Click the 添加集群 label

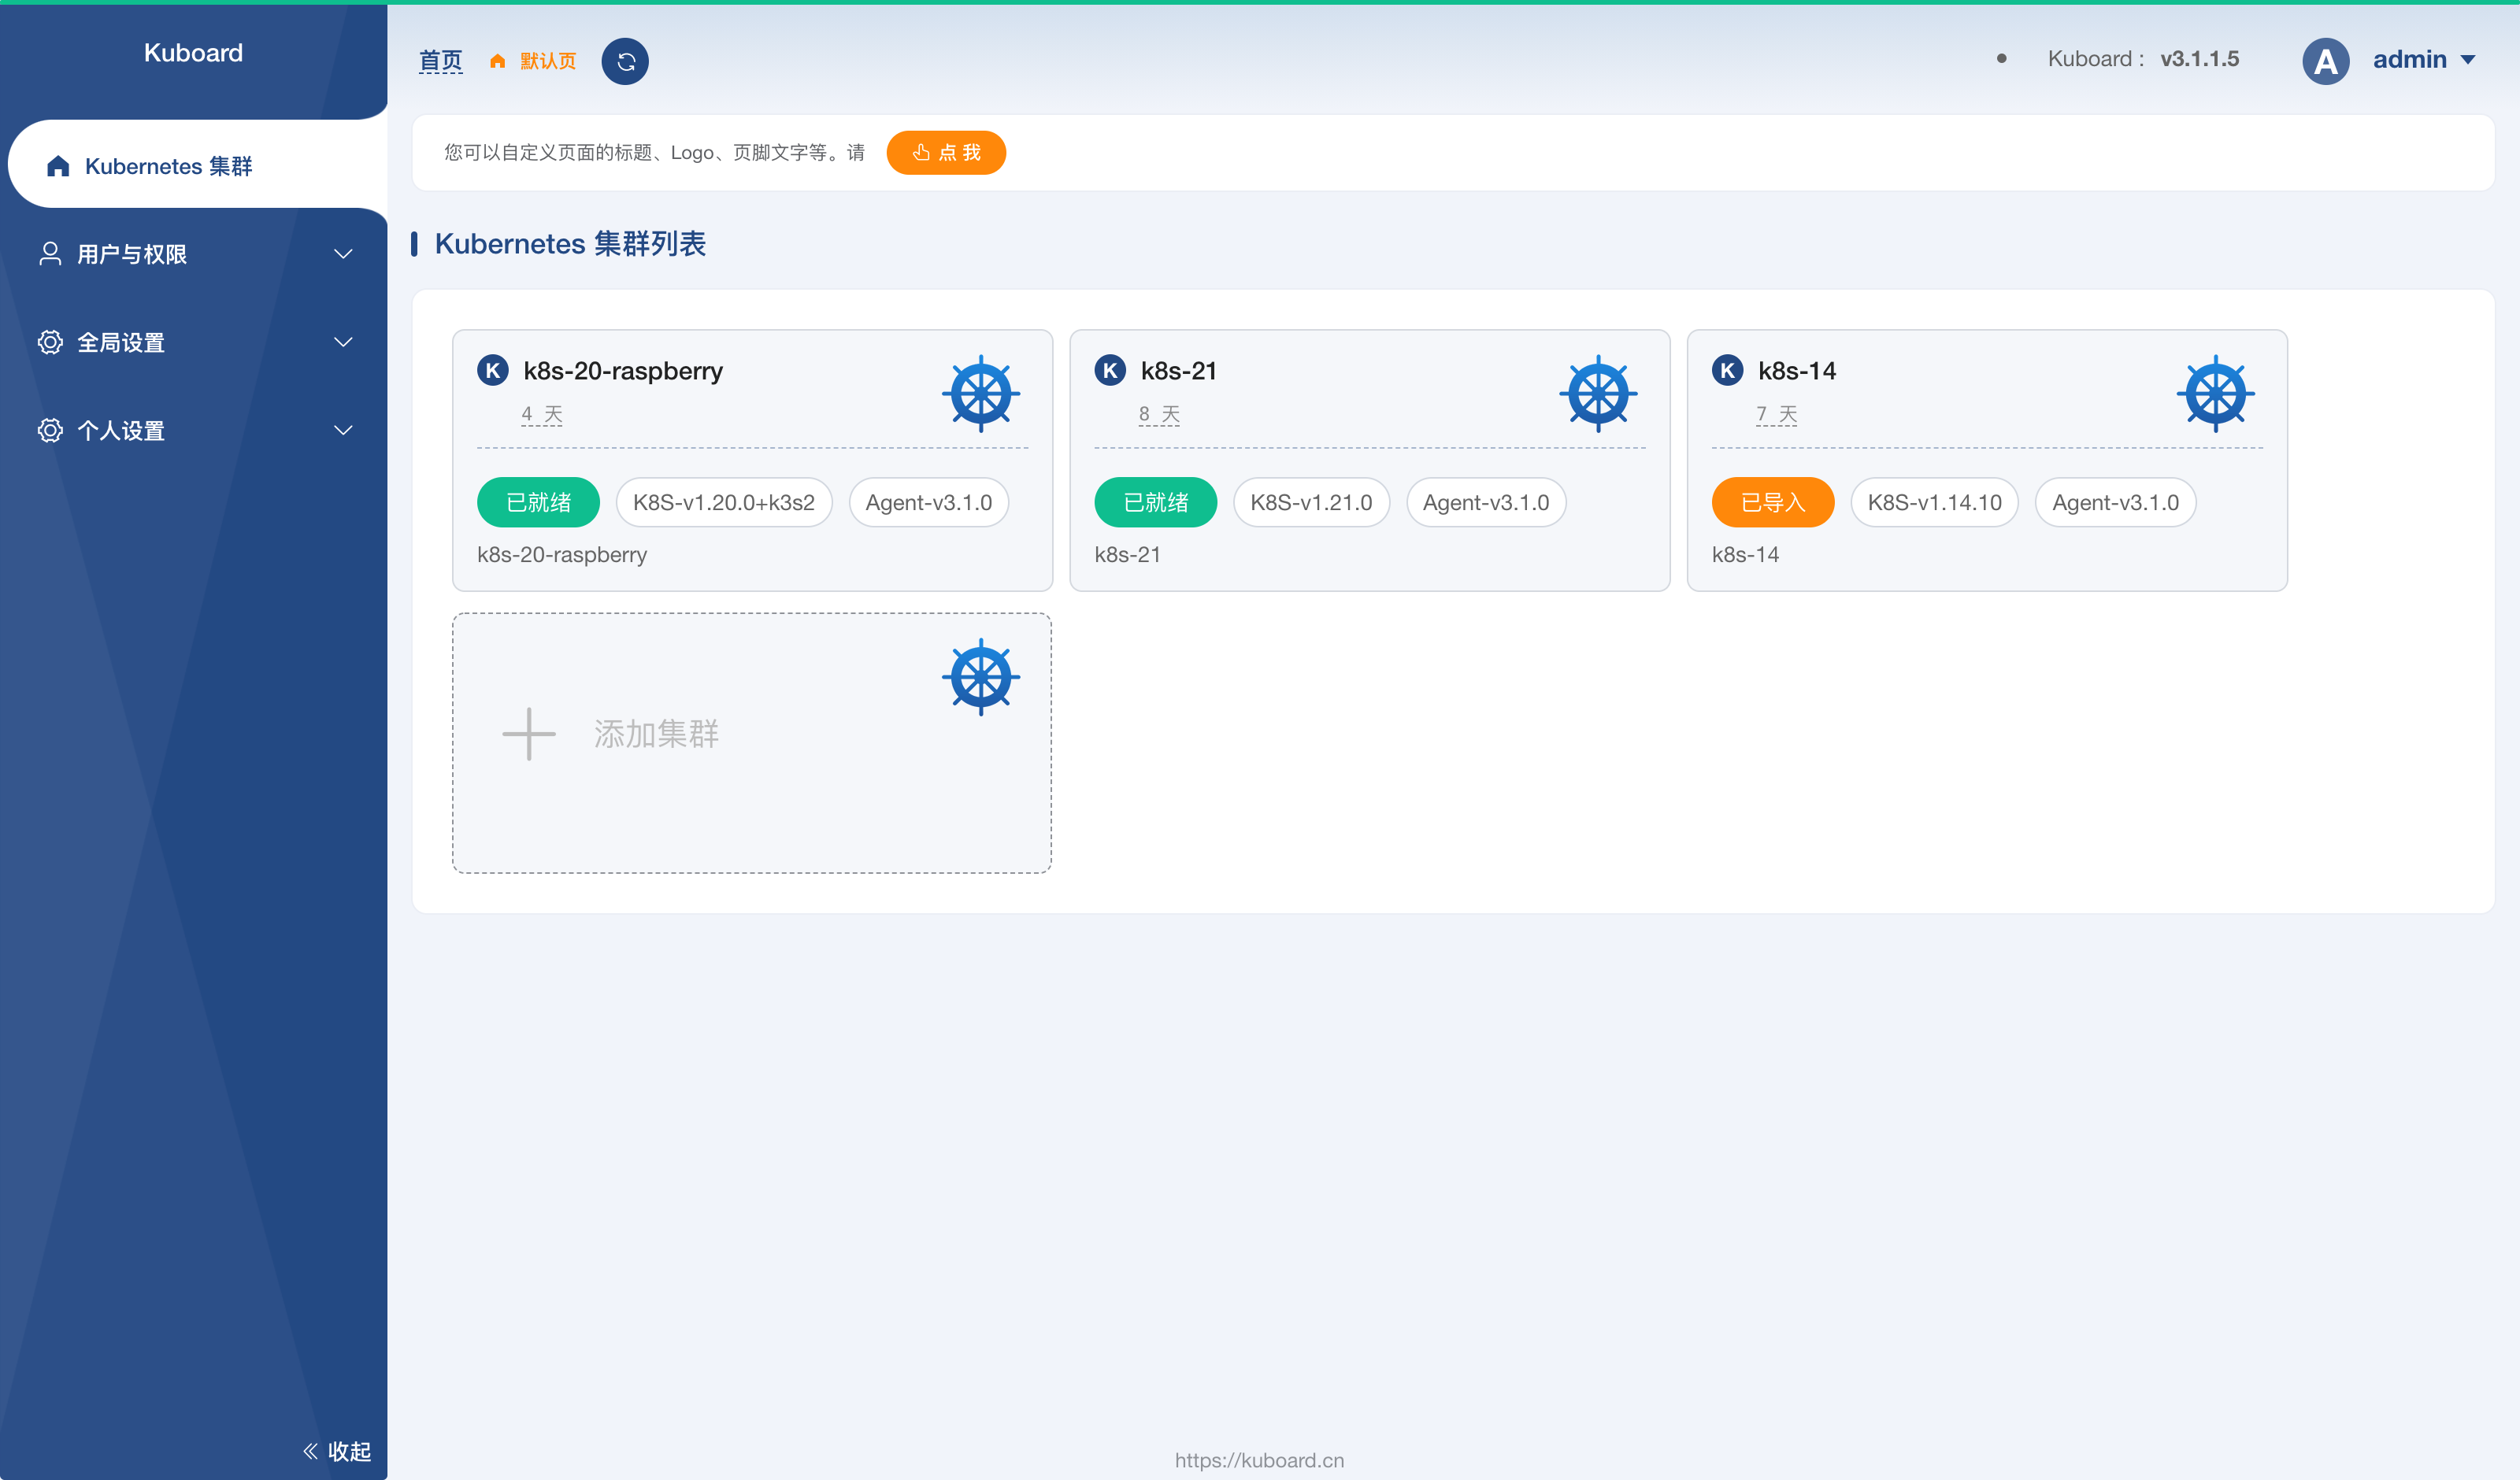656,734
